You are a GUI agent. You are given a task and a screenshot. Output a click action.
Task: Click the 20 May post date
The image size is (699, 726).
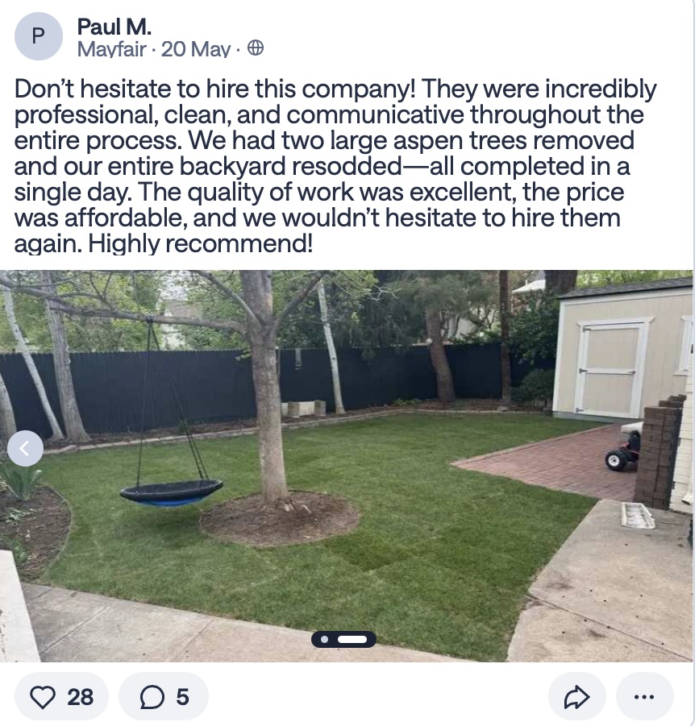[x=195, y=48]
